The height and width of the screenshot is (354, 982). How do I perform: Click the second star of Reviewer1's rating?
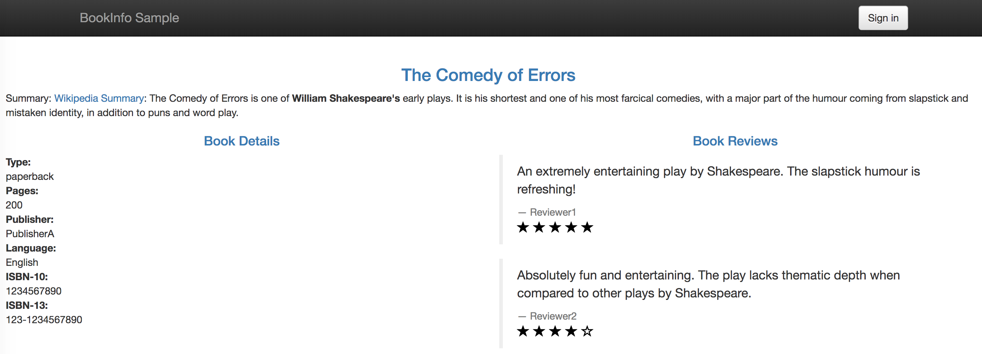[x=539, y=228]
